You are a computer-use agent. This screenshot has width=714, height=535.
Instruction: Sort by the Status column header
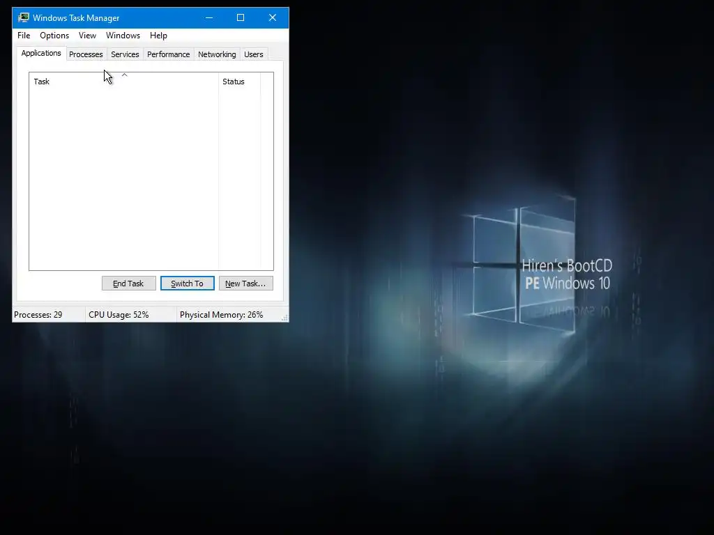(240, 82)
